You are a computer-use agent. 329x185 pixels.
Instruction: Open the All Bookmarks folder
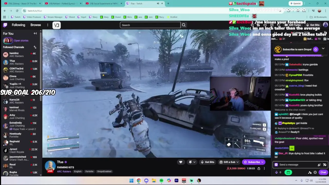coord(318,17)
